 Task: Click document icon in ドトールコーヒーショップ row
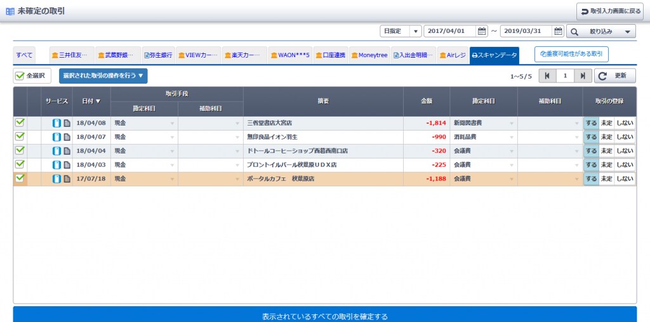coord(67,151)
